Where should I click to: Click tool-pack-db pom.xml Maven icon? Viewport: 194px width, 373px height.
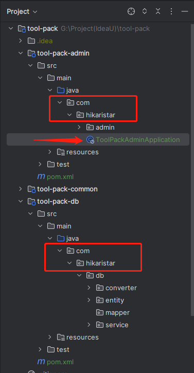[41, 362]
